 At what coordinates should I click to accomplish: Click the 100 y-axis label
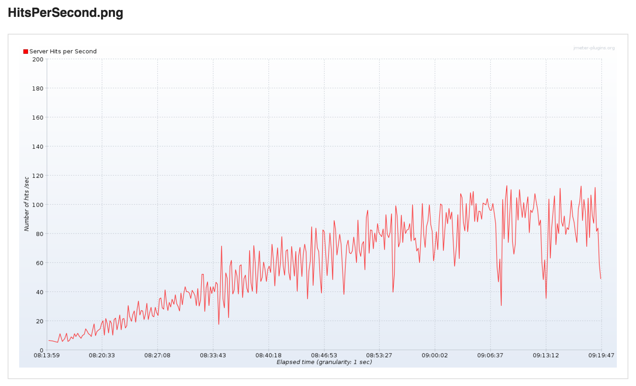38,205
